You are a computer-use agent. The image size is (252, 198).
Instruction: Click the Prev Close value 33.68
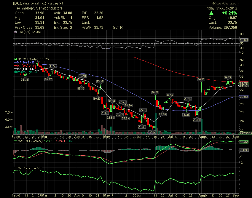point(40,28)
